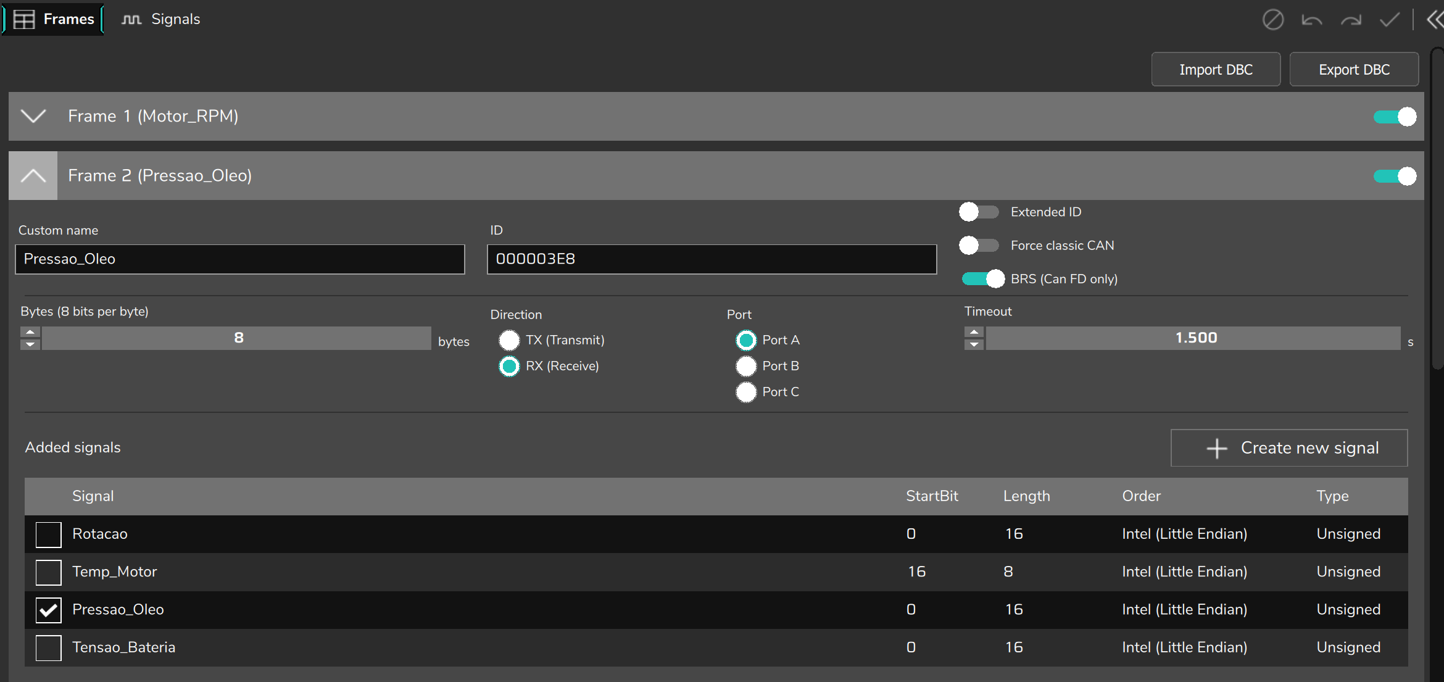Uncheck the Pressao_Oleo signal checkbox

[48, 610]
